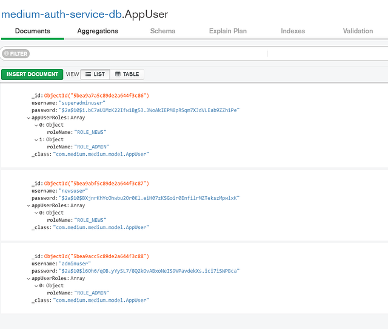388x329 pixels.
Task: Collapse appUserRoles array of superadminuser document
Action: click(28, 118)
